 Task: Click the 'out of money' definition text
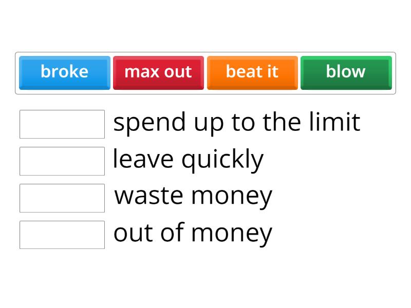pyautogui.click(x=193, y=234)
